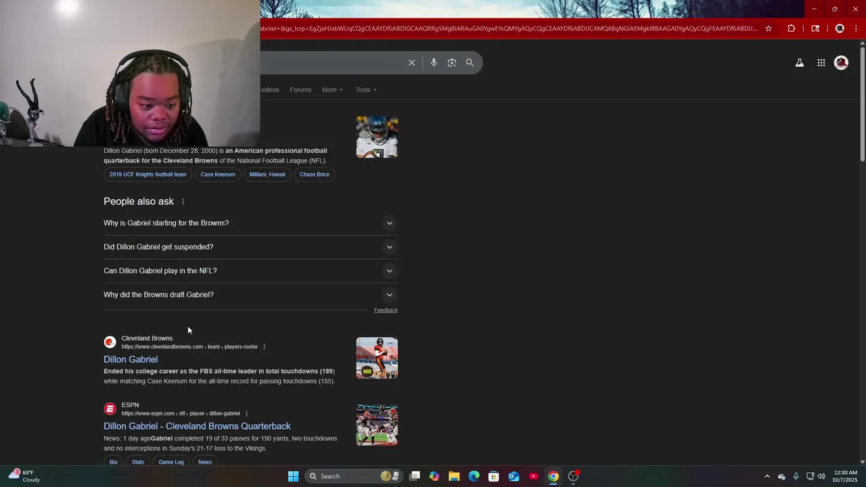Image resolution: width=866 pixels, height=487 pixels.
Task: Open Cleveland Browns result thumbnail image
Action: pos(377,358)
